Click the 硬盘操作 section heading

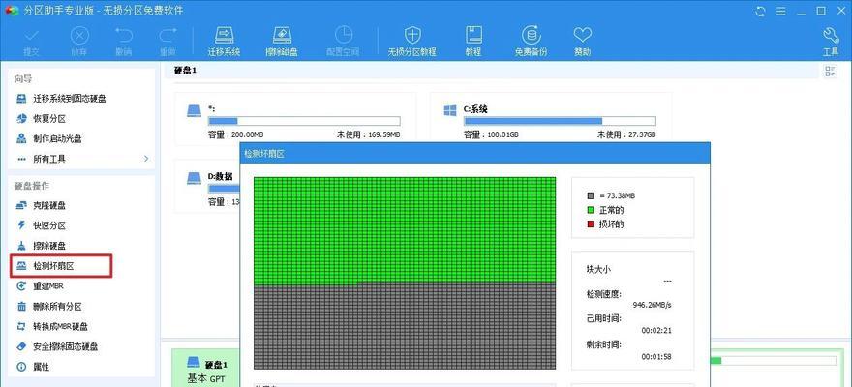[32, 186]
